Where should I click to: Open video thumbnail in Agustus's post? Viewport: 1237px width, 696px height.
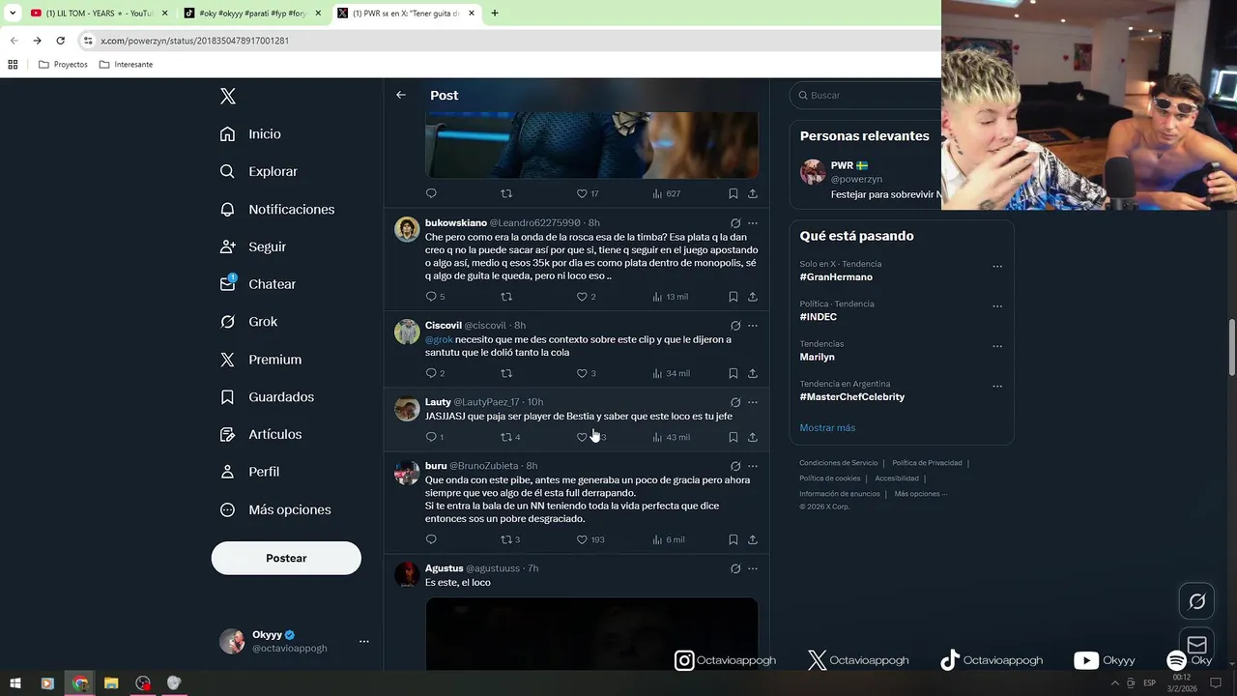click(x=591, y=633)
